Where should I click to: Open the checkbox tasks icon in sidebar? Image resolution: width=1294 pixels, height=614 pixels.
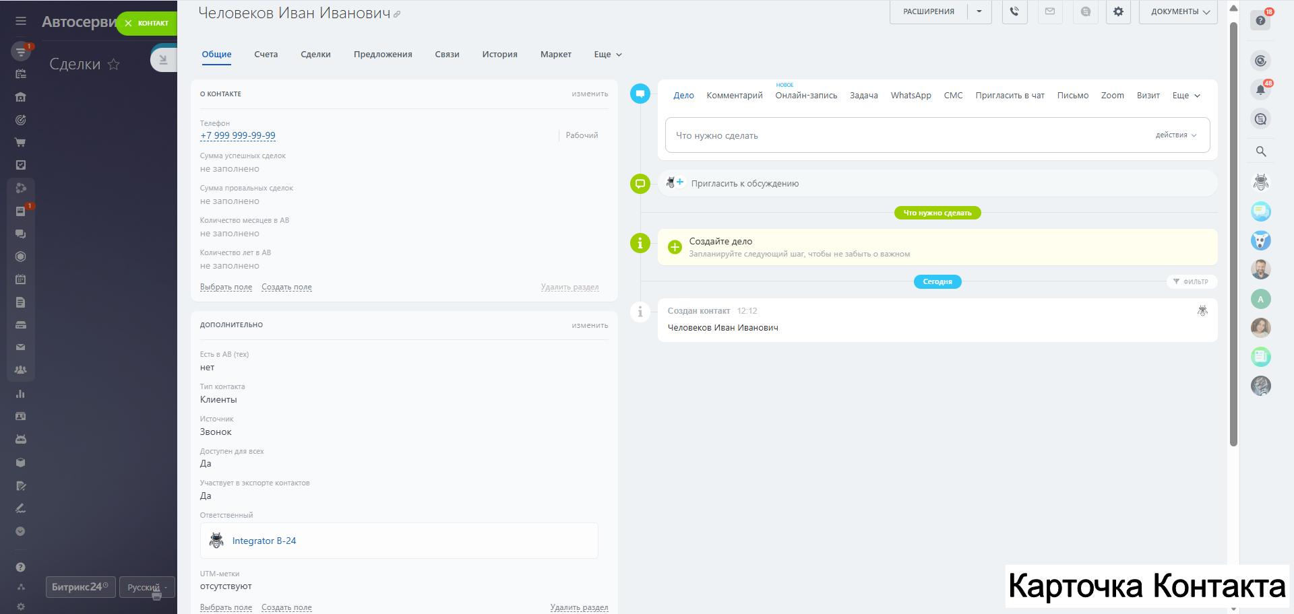point(21,165)
